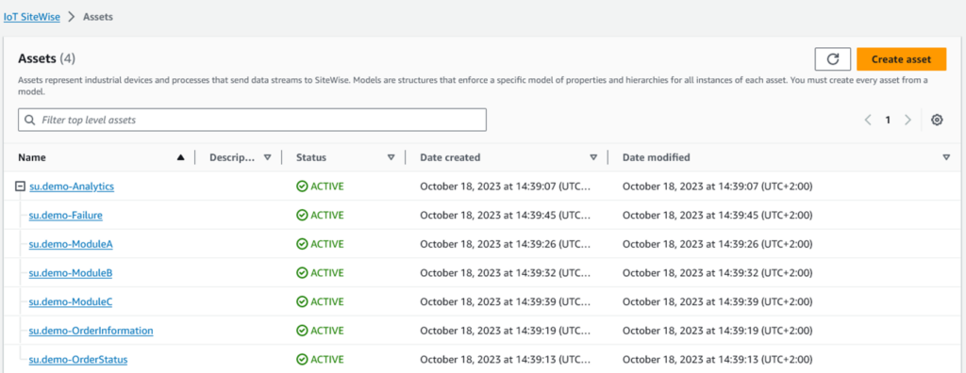Open table preferences gear icon
Screen dimensions: 966x373
(937, 120)
